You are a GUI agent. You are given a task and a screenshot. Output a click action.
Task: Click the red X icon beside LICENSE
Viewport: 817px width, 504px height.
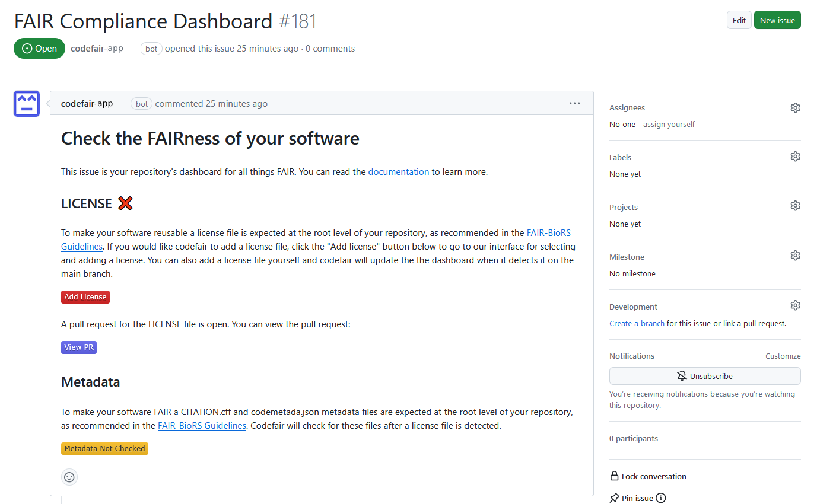125,204
